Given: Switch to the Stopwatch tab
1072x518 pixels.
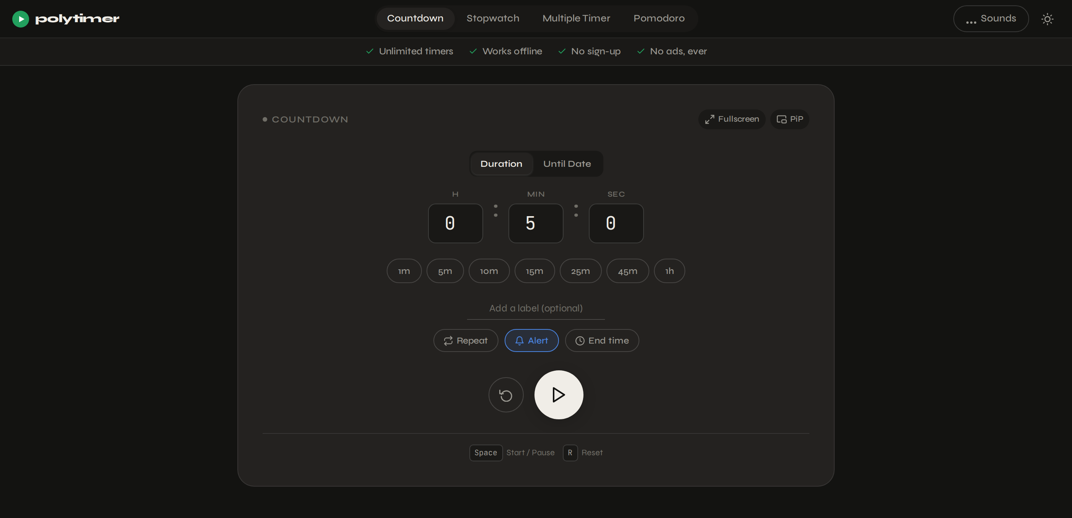Looking at the screenshot, I should (493, 19).
